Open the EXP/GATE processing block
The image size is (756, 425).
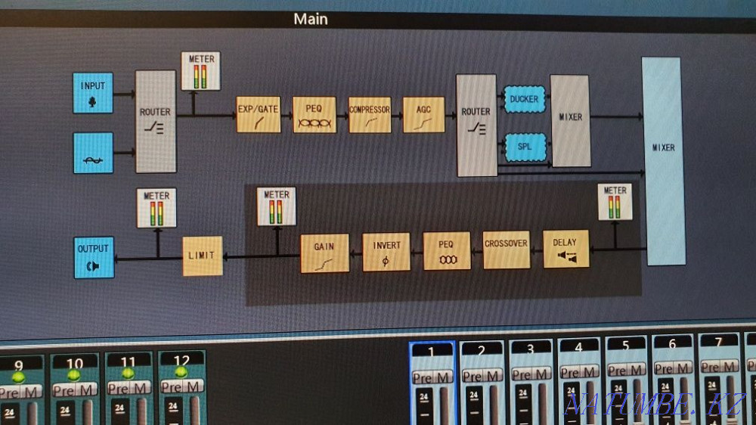259,115
